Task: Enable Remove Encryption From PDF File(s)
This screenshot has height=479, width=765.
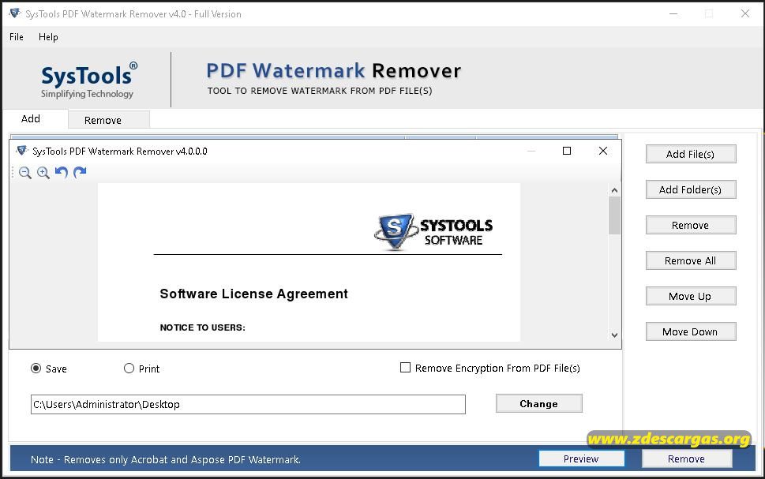Action: pos(405,367)
